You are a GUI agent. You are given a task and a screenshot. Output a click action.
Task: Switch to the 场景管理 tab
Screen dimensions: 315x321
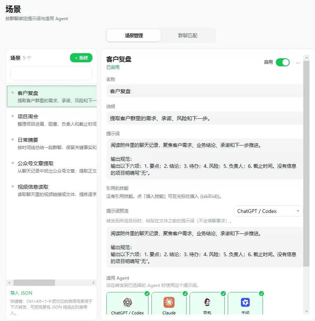pos(134,36)
